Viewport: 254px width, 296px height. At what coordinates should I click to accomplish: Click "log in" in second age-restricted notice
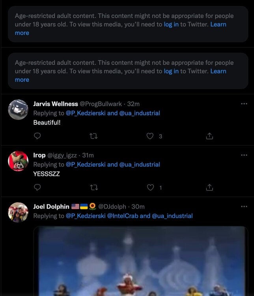[171, 71]
